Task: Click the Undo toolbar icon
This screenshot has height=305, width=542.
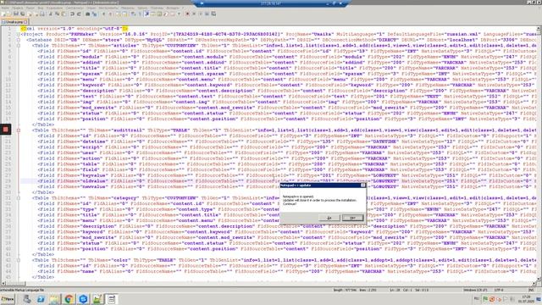Action: [x=72, y=14]
